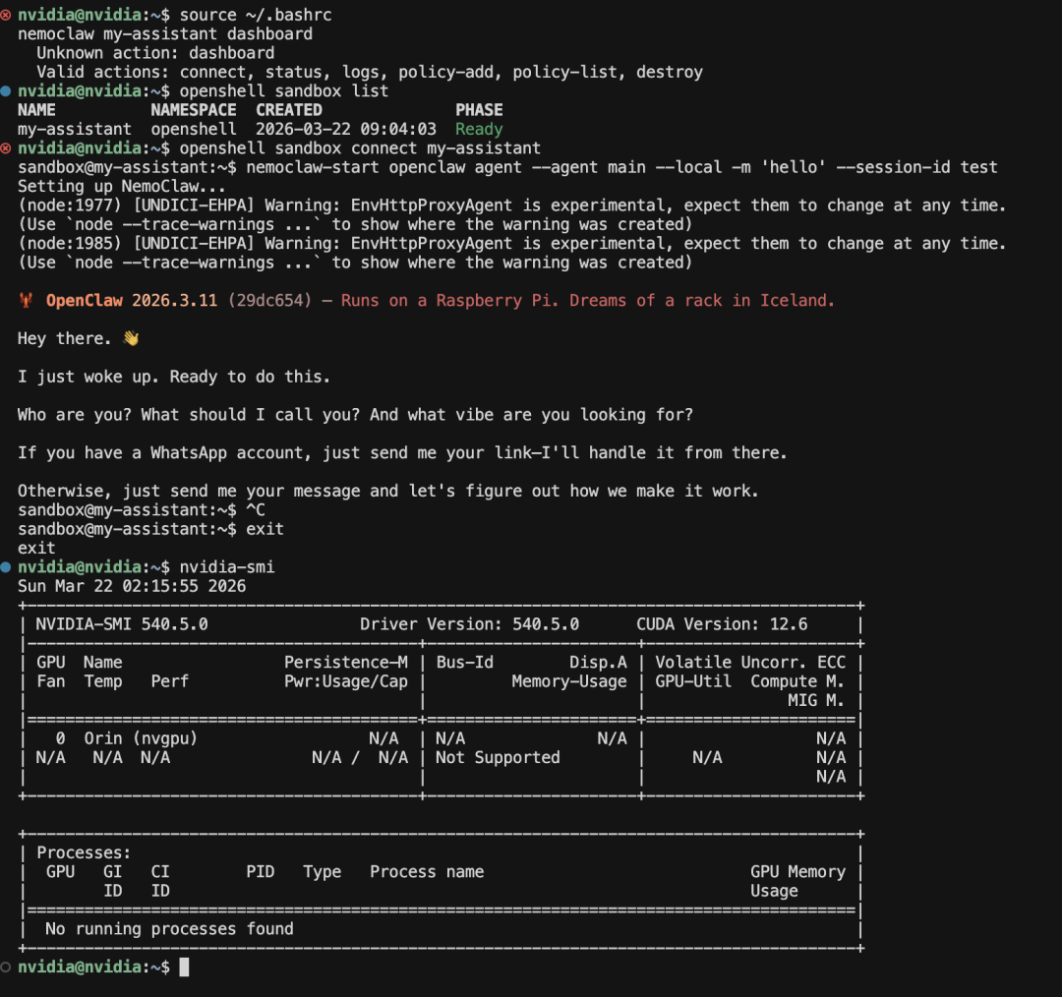Click the 'CUDA Version: 12.6' text

click(722, 624)
